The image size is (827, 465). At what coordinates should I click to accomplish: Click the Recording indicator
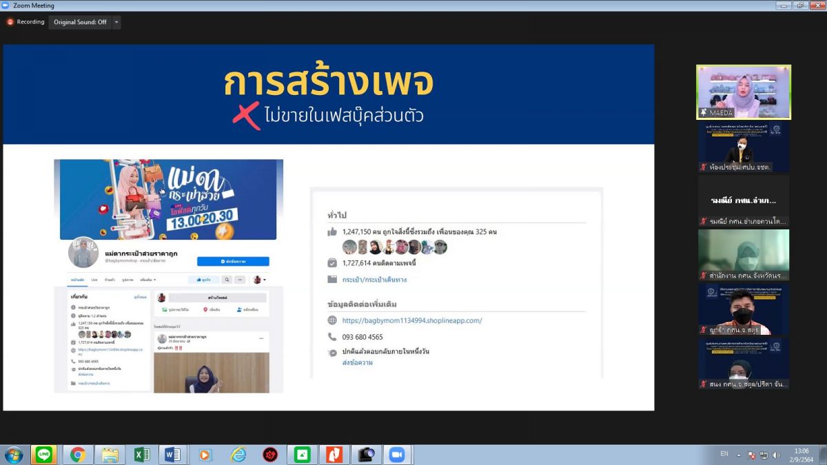pyautogui.click(x=25, y=22)
